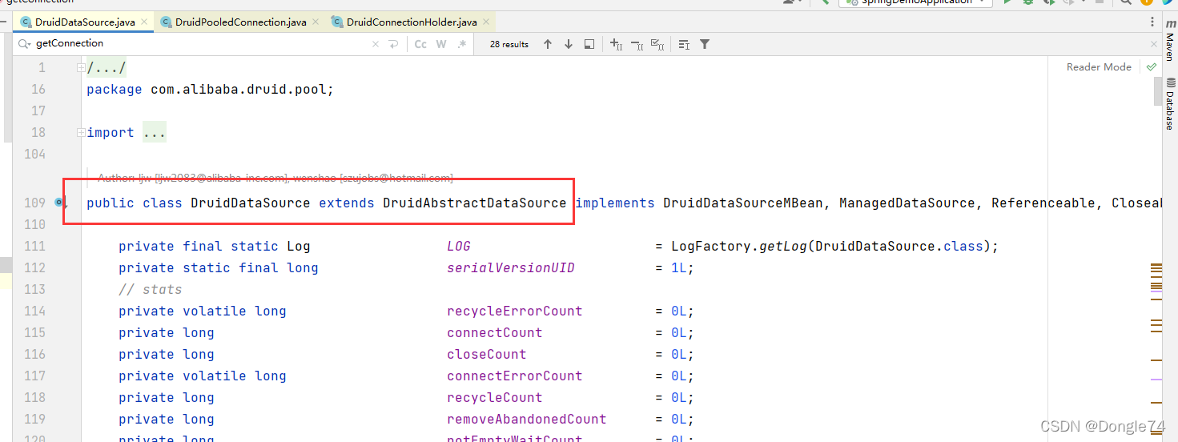1178x442 pixels.
Task: Click line number 109 in gutter
Action: [x=34, y=203]
